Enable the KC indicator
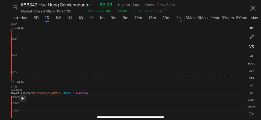Viewport: 261px width, 120px height. click(x=251, y=85)
